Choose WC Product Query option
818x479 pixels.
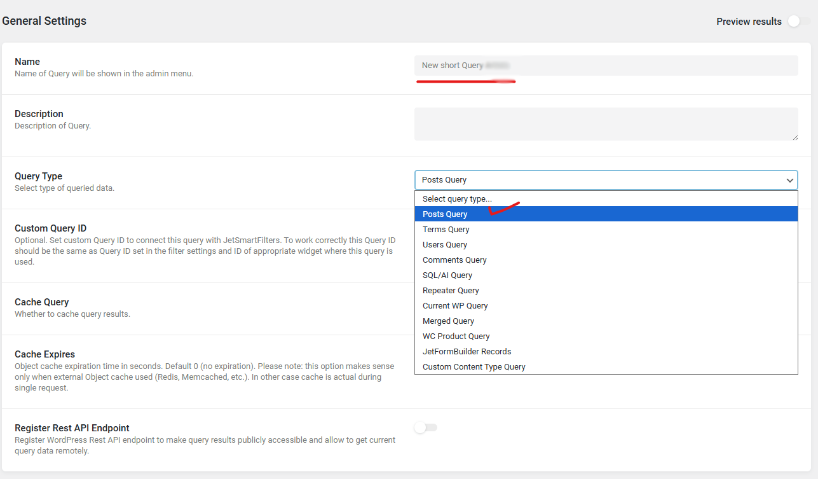[456, 337]
